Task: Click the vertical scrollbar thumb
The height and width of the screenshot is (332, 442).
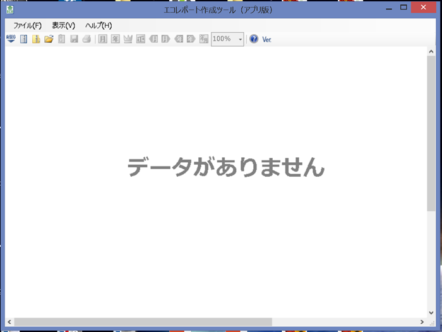Action: point(431,133)
